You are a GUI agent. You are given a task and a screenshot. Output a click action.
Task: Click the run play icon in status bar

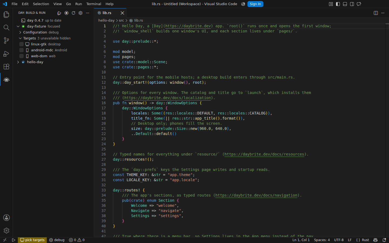tap(14, 240)
